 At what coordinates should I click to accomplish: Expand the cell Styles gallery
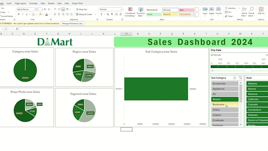[x=197, y=12]
